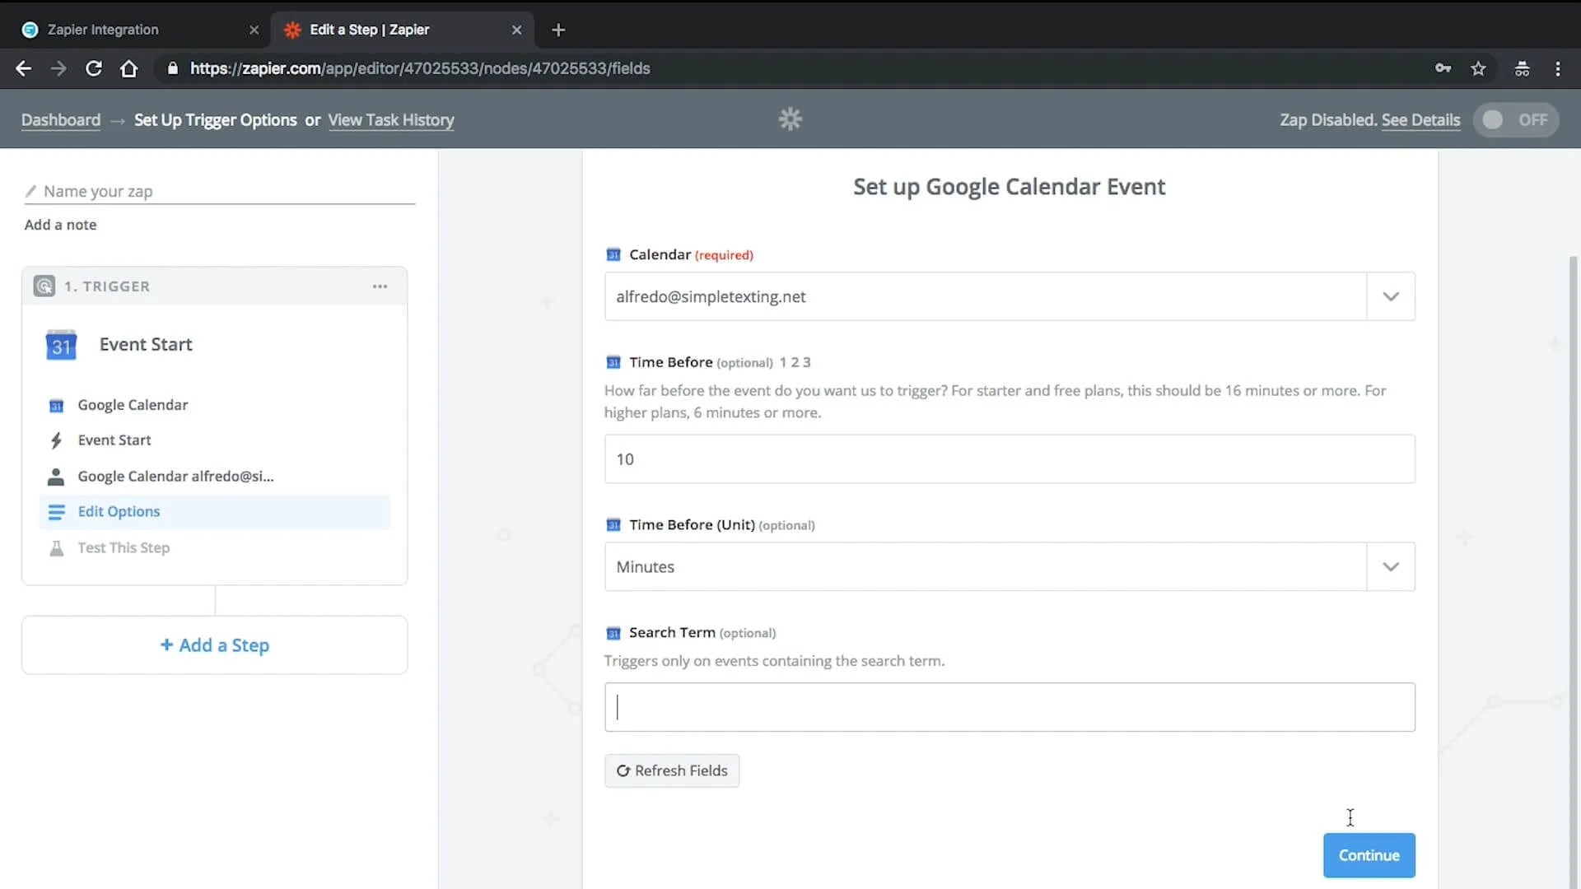
Task: Select the Edit Options list icon
Action: pos(55,511)
